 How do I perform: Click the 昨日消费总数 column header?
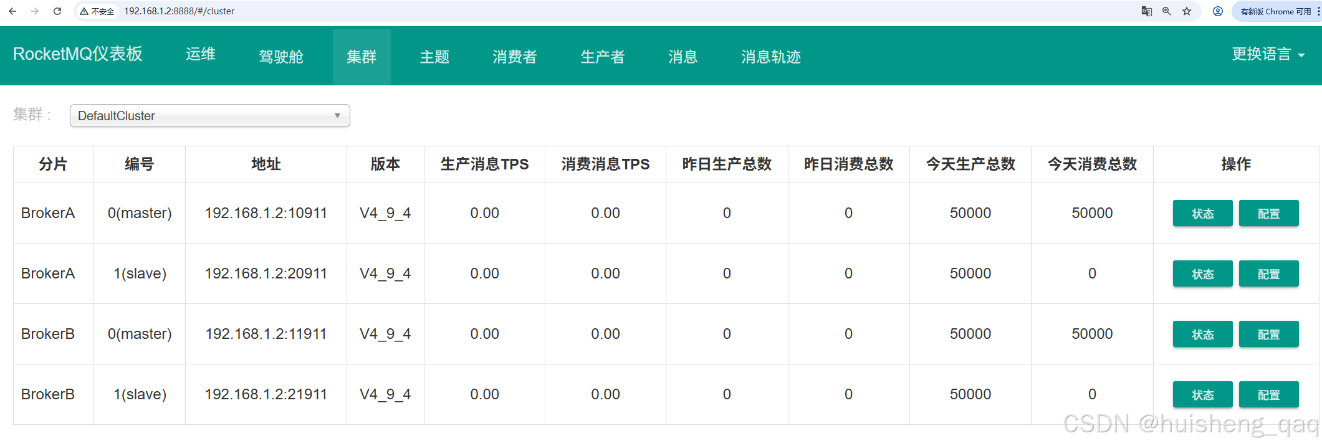click(x=848, y=164)
